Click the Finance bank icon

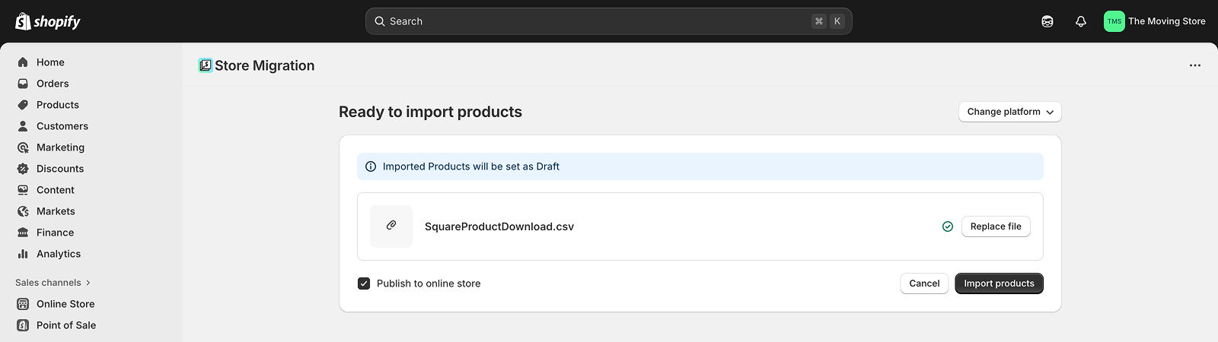[23, 233]
